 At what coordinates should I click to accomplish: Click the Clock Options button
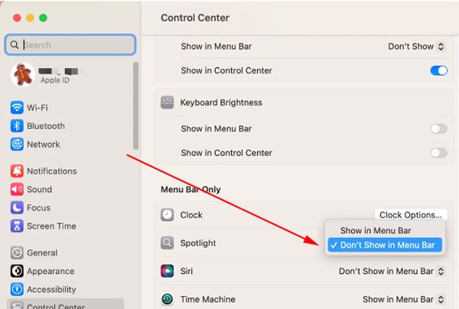tap(411, 216)
